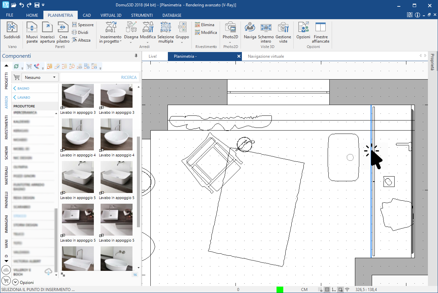438x293 pixels.
Task: Toggle the pin on Componenti panel
Action: pyautogui.click(x=136, y=56)
